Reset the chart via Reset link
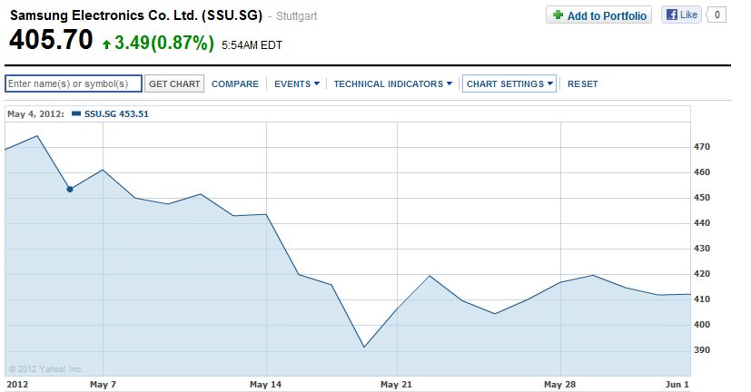This screenshot has height=392, width=751. coord(582,83)
